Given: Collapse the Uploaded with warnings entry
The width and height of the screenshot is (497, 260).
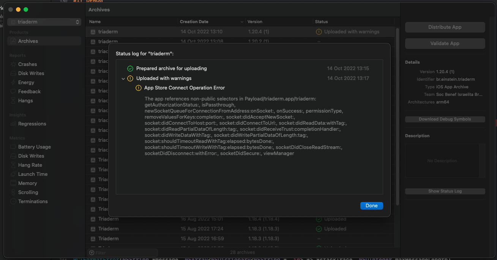Looking at the screenshot, I should tap(123, 79).
